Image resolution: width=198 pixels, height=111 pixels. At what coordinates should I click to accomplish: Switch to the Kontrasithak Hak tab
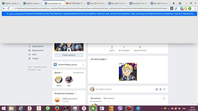[54, 3]
